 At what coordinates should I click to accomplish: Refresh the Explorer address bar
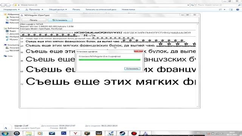[192, 5]
